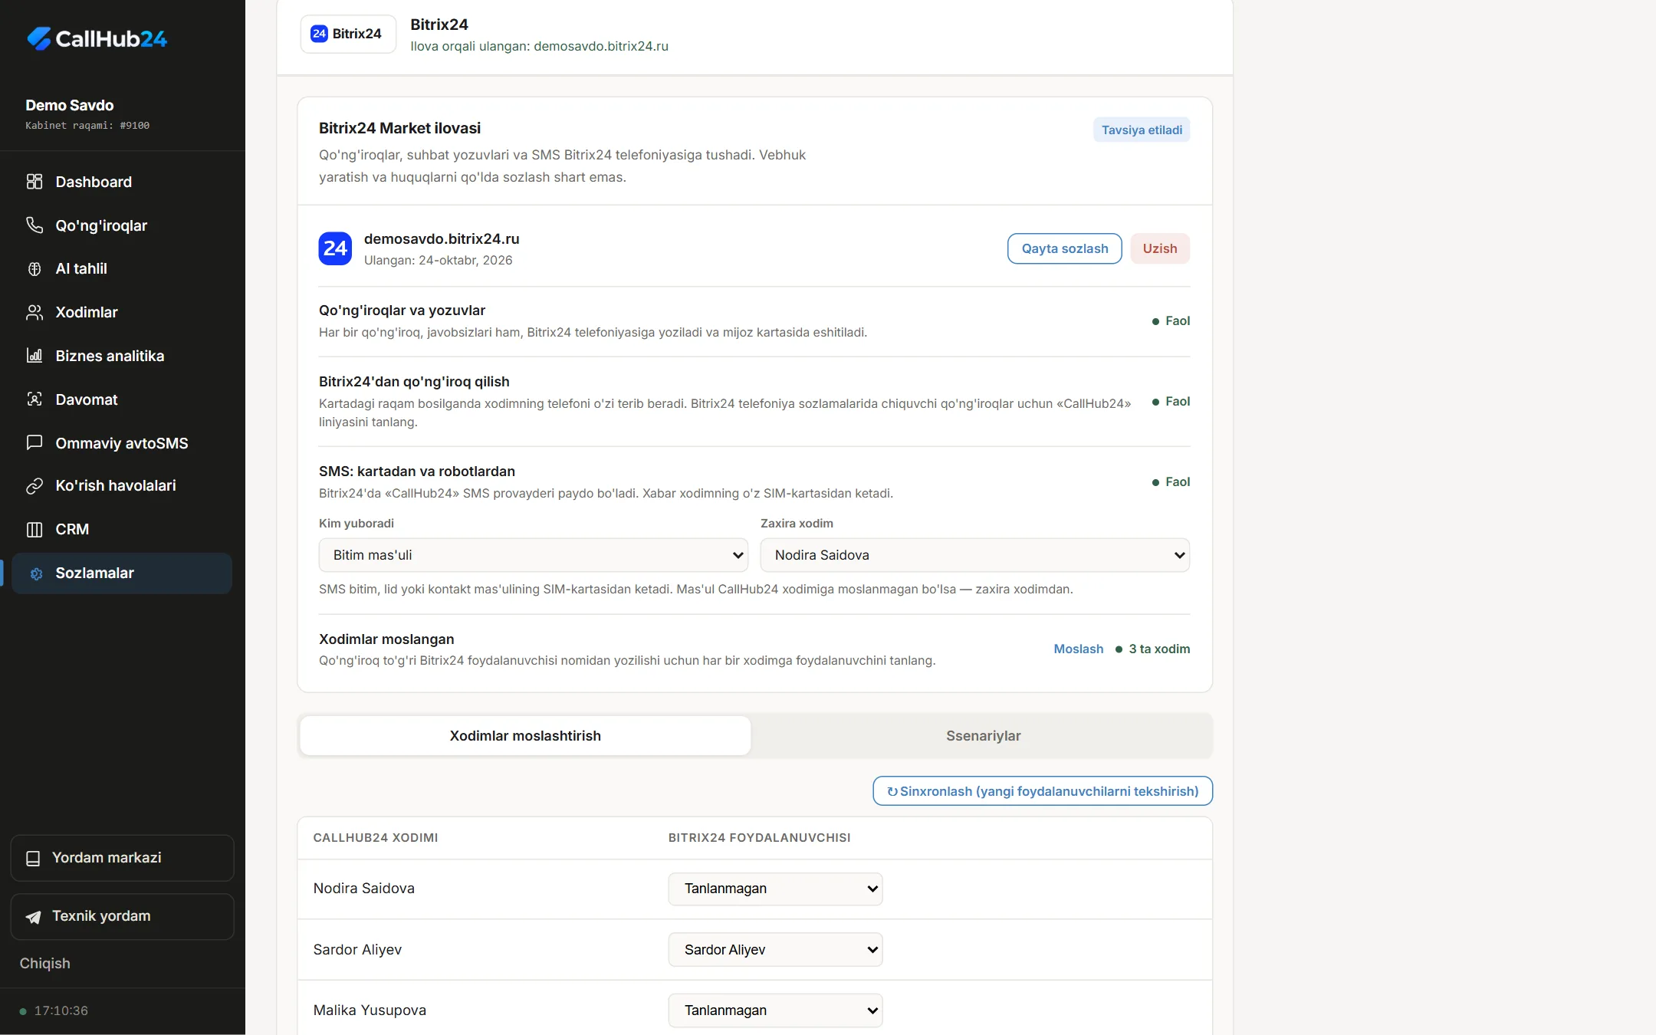
Task: Click the Biznes analitika chart icon
Action: point(34,355)
